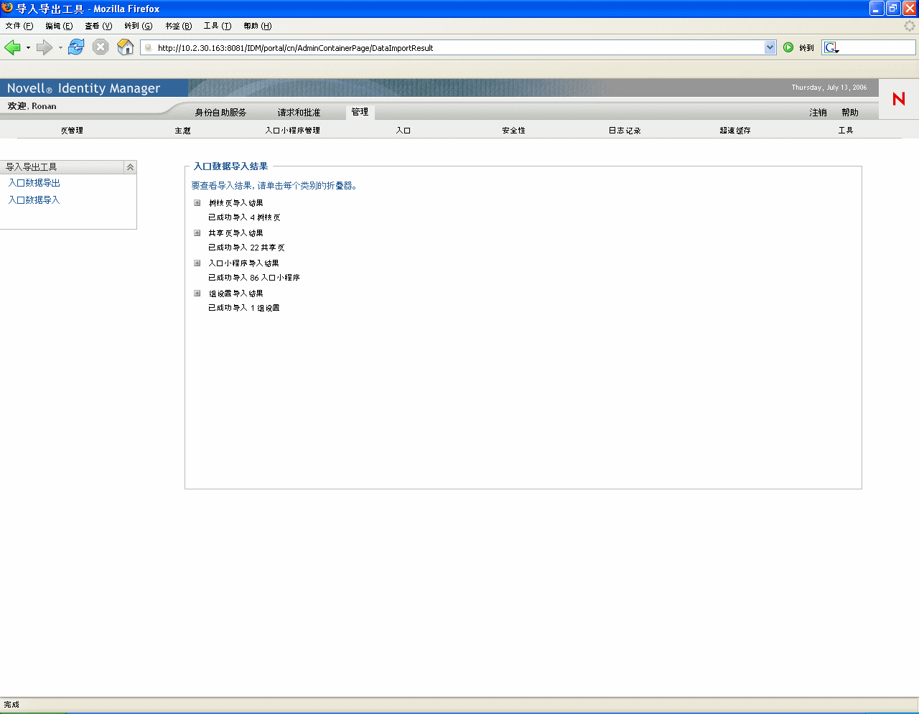This screenshot has width=919, height=714.
Task: Open the 入口数据导入 link
Action: coord(34,200)
